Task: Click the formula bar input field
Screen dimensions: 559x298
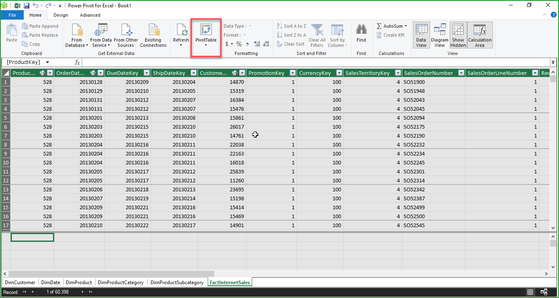Action: coord(315,62)
